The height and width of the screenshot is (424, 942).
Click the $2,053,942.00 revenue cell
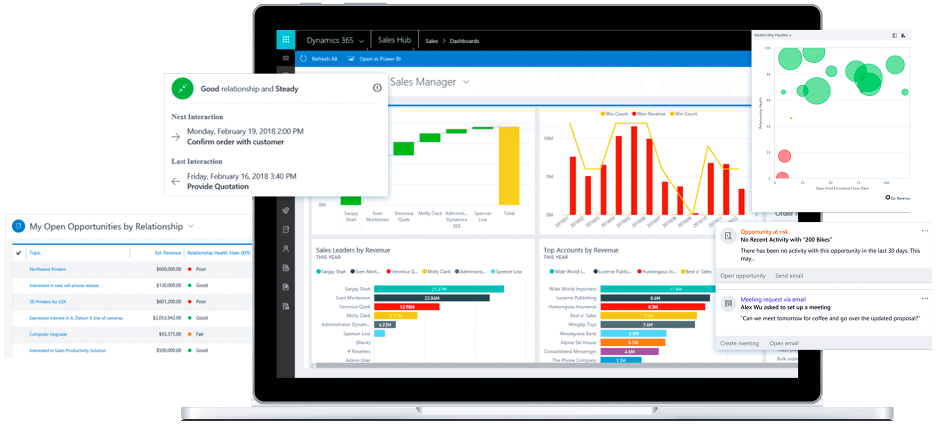tap(167, 318)
